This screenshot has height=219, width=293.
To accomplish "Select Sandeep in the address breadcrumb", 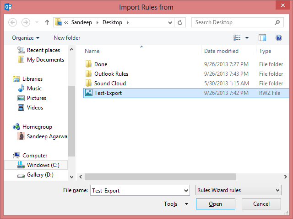I will pyautogui.click(x=81, y=22).
